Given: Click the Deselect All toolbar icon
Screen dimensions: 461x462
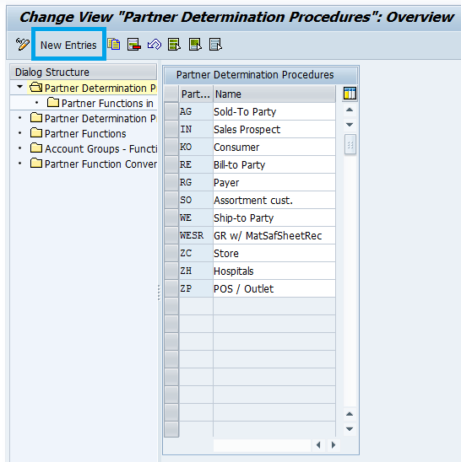Looking at the screenshot, I should [215, 45].
